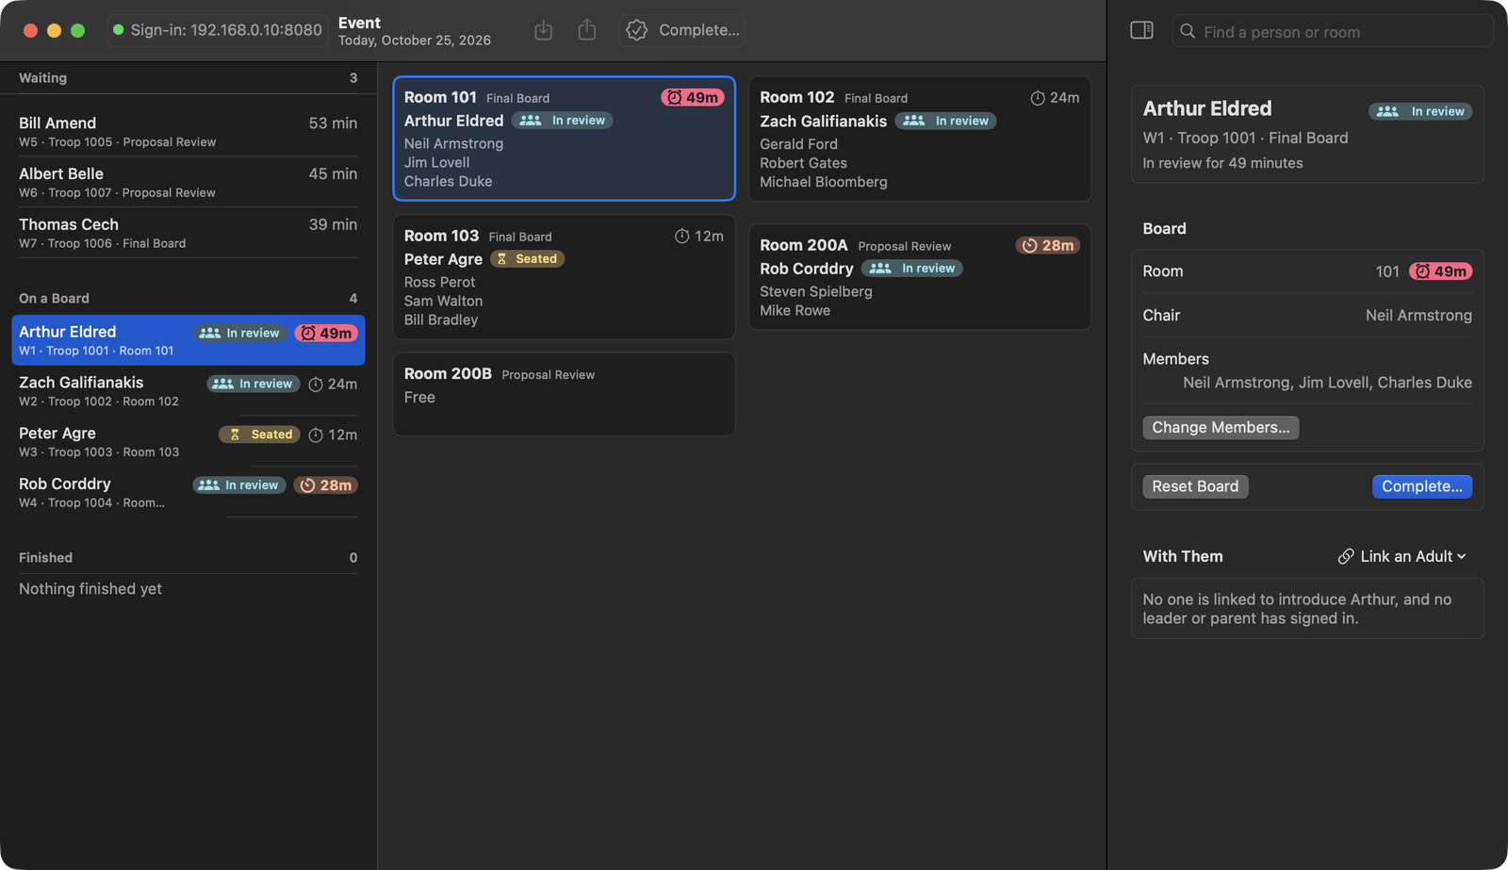
Task: Select Bill Amend in the Waiting list
Action: 188,132
